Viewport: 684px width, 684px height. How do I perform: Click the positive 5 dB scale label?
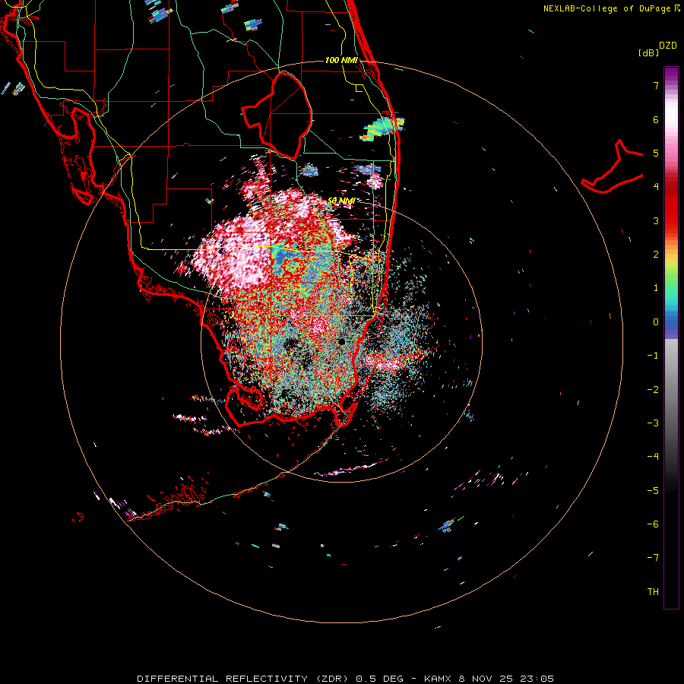coord(656,153)
